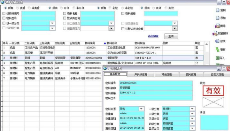The image size is (230, 131).
Task: Click the 物料规格 column header
Action: (140, 43)
